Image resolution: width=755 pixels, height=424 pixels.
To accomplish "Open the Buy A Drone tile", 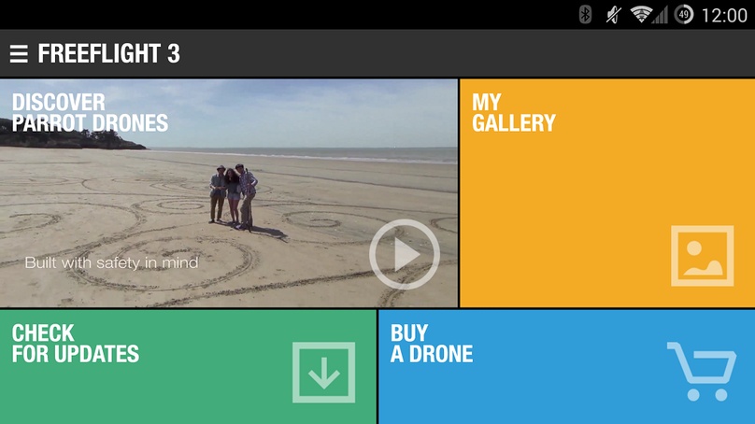I will click(567, 367).
